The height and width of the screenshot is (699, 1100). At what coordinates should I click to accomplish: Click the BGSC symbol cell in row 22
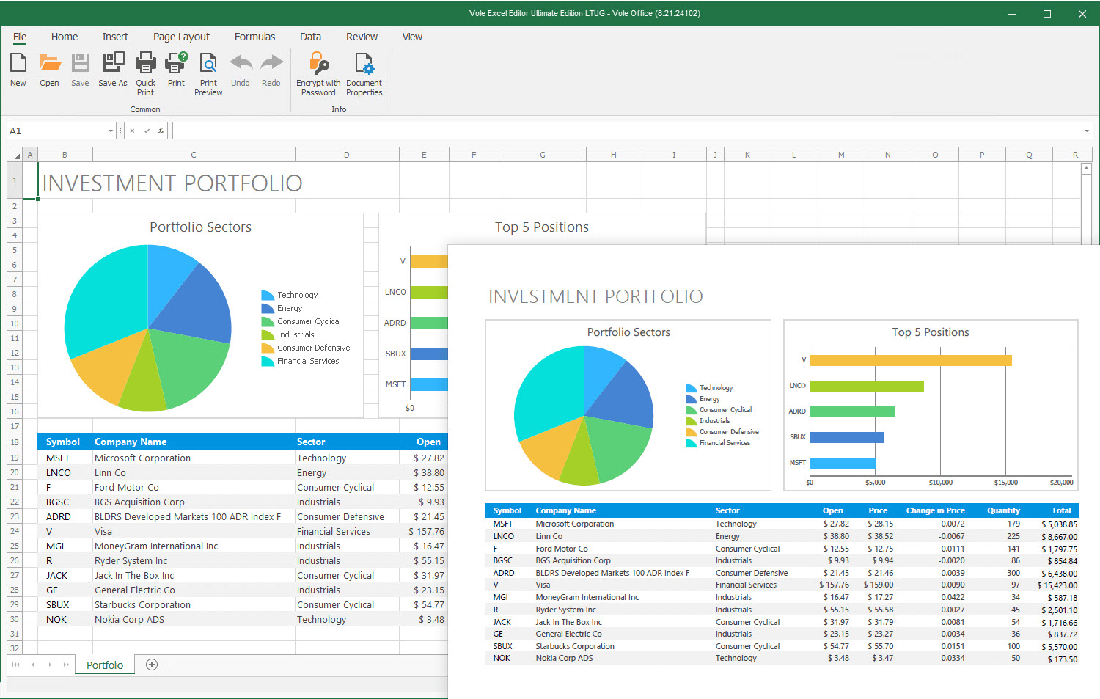[x=65, y=502]
